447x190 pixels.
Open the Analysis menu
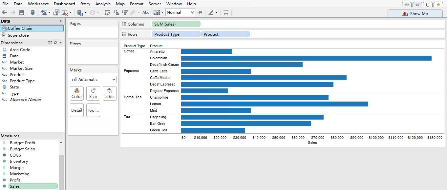pyautogui.click(x=103, y=4)
